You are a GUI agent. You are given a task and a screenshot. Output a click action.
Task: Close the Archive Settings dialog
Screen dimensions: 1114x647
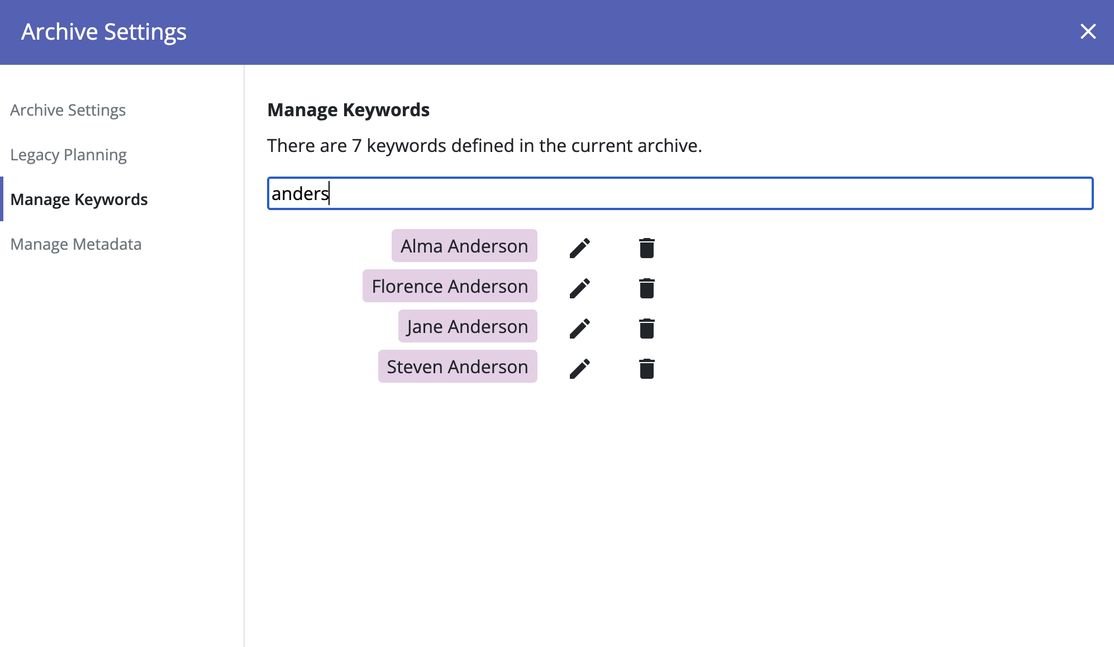[1088, 31]
